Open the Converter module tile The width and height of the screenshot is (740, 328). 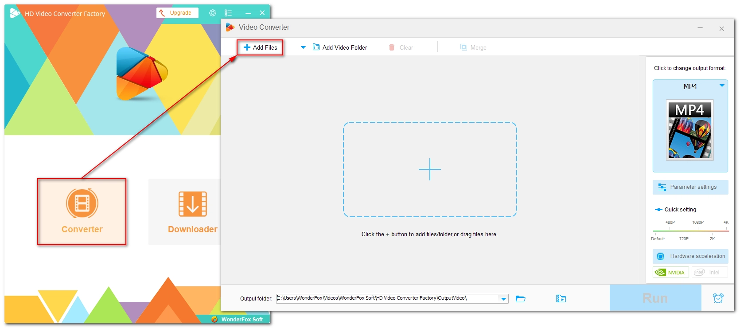pos(82,211)
